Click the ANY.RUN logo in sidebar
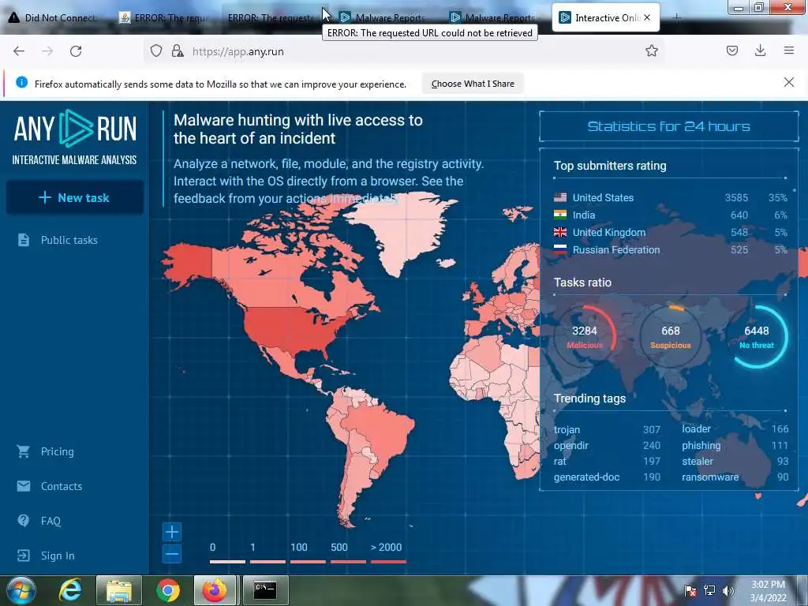Image resolution: width=808 pixels, height=606 pixels. [75, 137]
